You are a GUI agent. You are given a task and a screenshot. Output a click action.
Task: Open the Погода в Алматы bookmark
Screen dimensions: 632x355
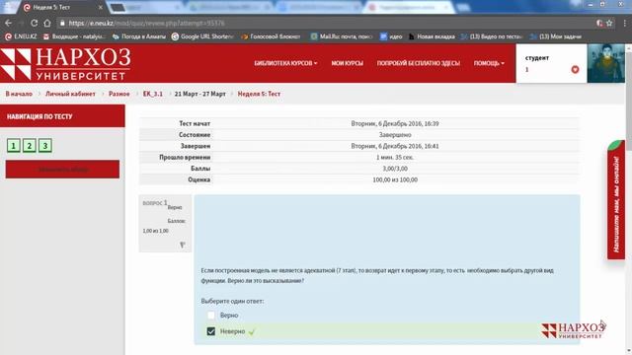coord(139,36)
